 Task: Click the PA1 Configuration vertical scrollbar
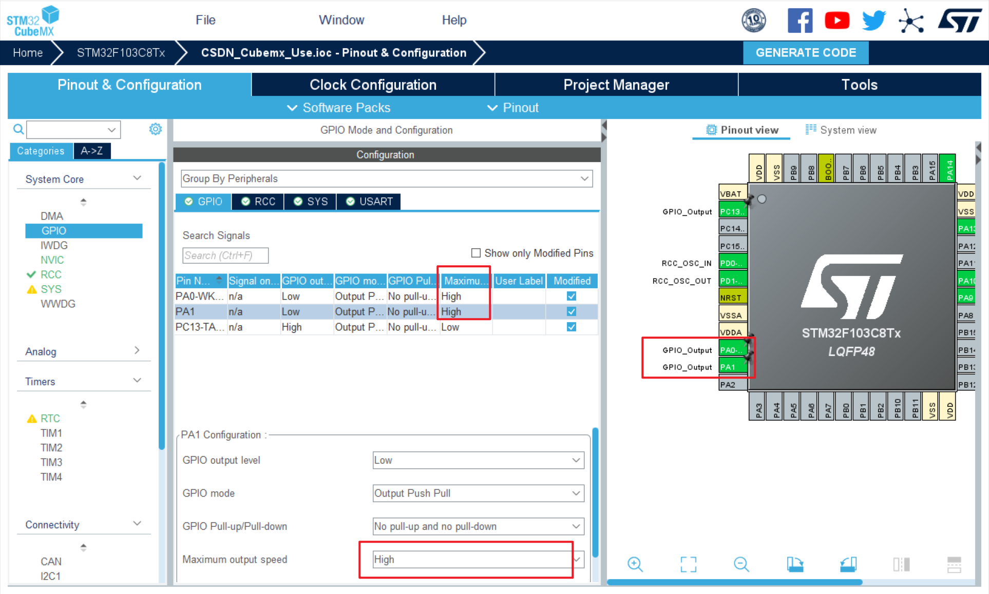(x=595, y=492)
